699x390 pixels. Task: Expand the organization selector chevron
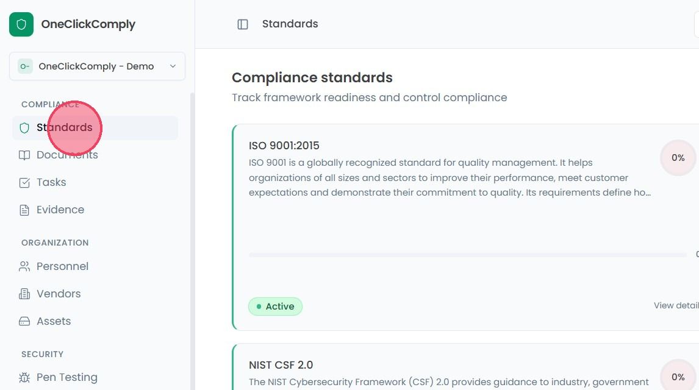pos(173,66)
